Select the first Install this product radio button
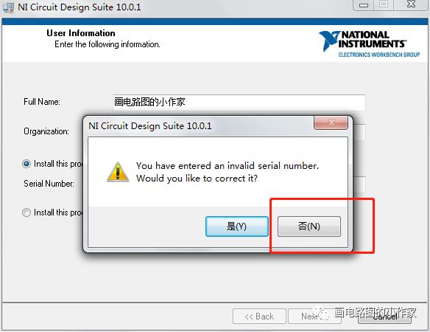The height and width of the screenshot is (332, 430). (x=27, y=164)
